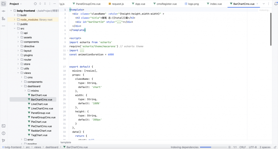Expand the node_modules folder

[x=15, y=20]
